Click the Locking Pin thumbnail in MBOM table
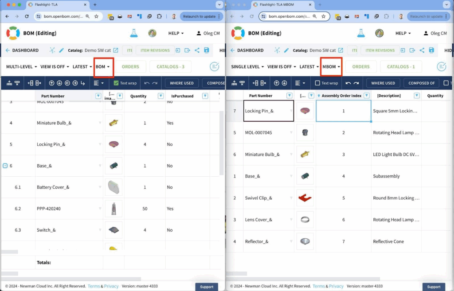454x291 pixels. tap(304, 111)
